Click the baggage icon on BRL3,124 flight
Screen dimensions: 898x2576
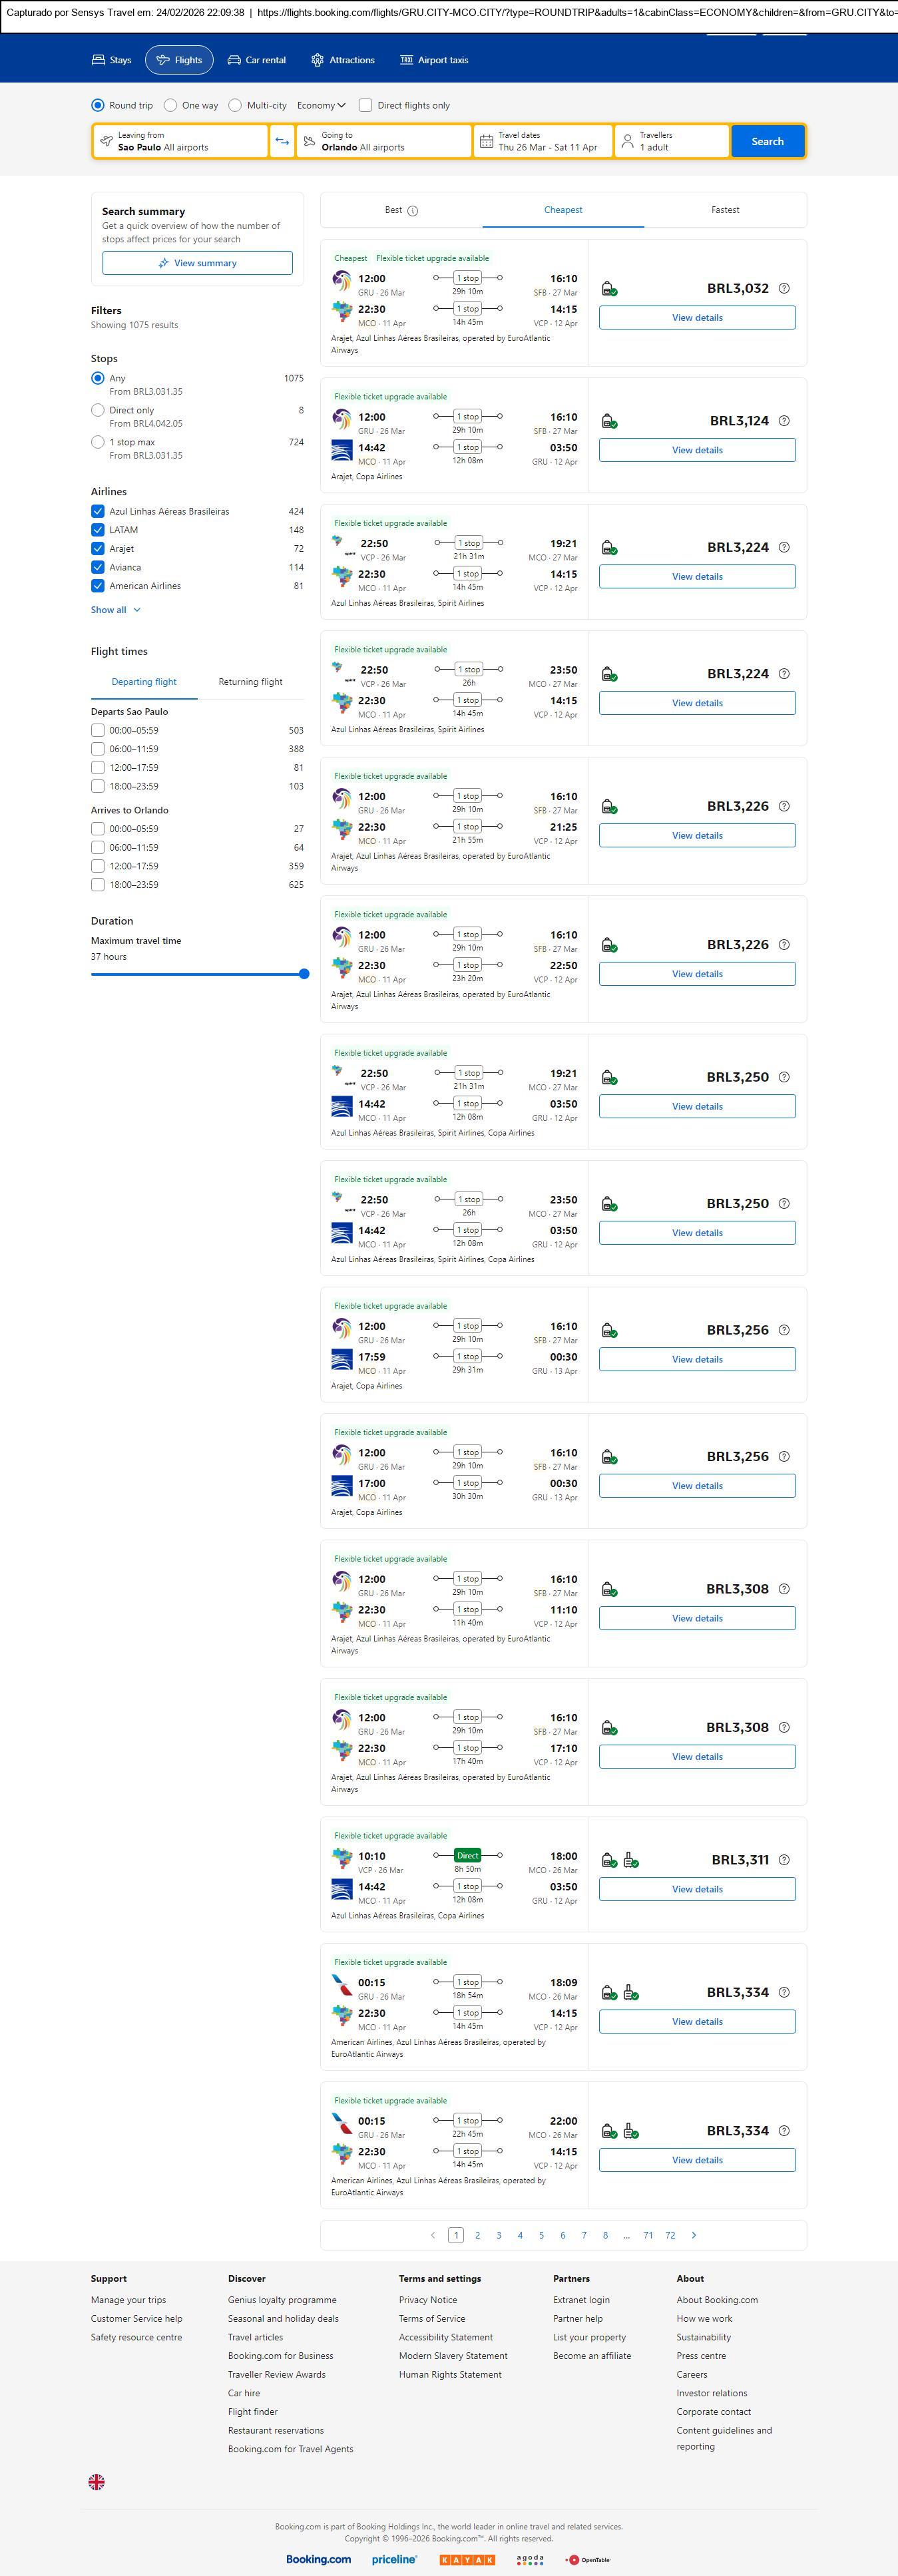point(609,421)
